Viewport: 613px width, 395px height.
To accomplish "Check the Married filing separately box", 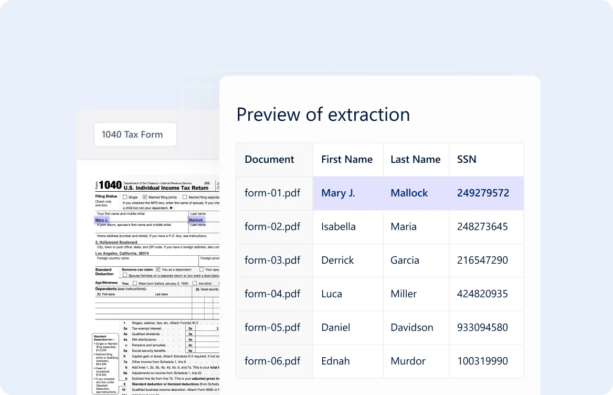I will tap(185, 196).
